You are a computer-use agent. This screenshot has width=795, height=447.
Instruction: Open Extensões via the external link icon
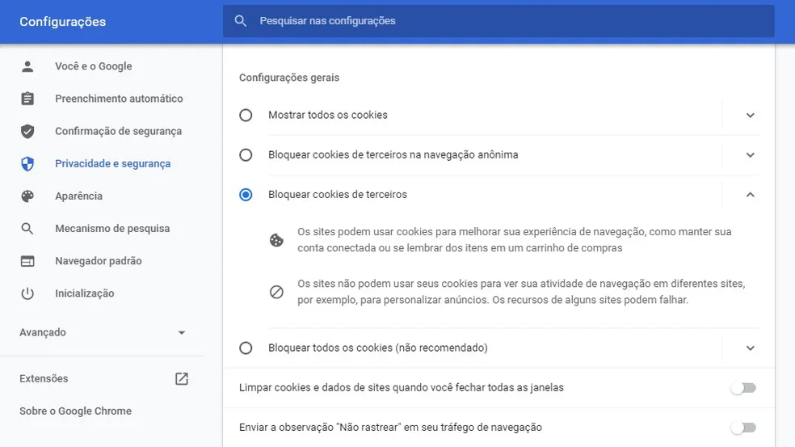pyautogui.click(x=182, y=378)
